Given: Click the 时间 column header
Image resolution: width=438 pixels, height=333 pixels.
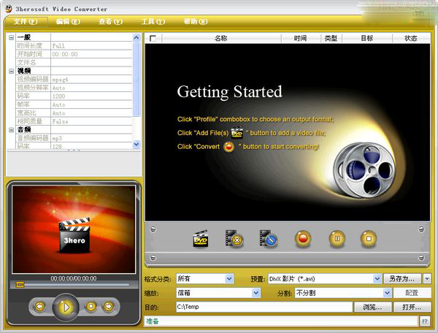Looking at the screenshot, I should pos(300,38).
